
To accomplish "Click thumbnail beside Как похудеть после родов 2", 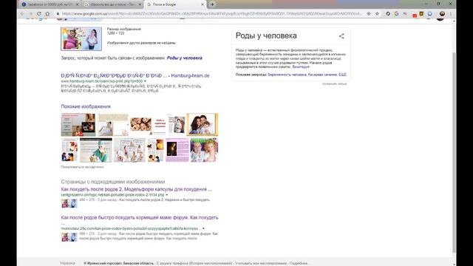I will (x=69, y=203).
